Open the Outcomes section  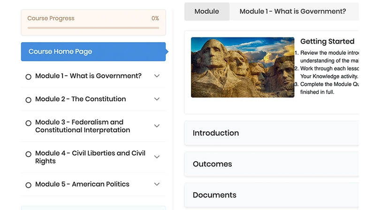pos(272,164)
